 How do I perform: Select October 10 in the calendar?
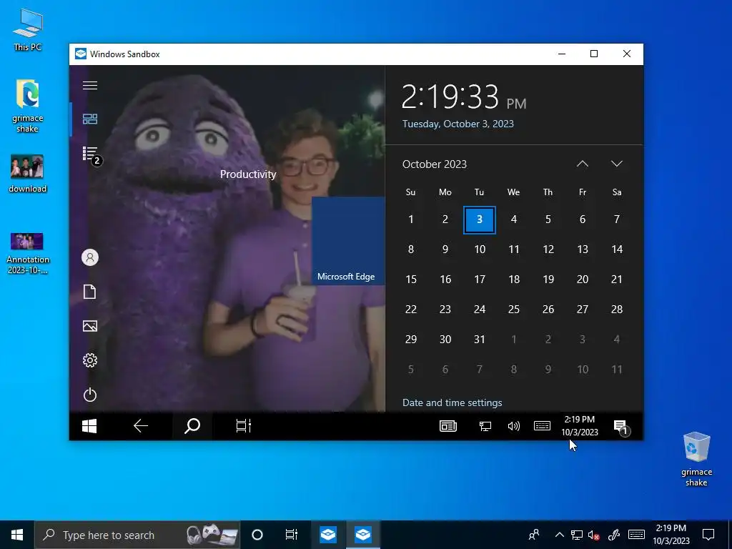(480, 249)
